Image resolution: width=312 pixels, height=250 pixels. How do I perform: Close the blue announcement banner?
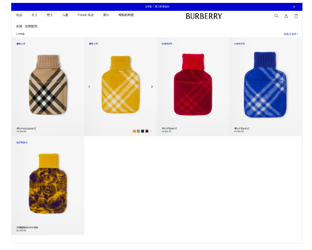[x=294, y=7]
